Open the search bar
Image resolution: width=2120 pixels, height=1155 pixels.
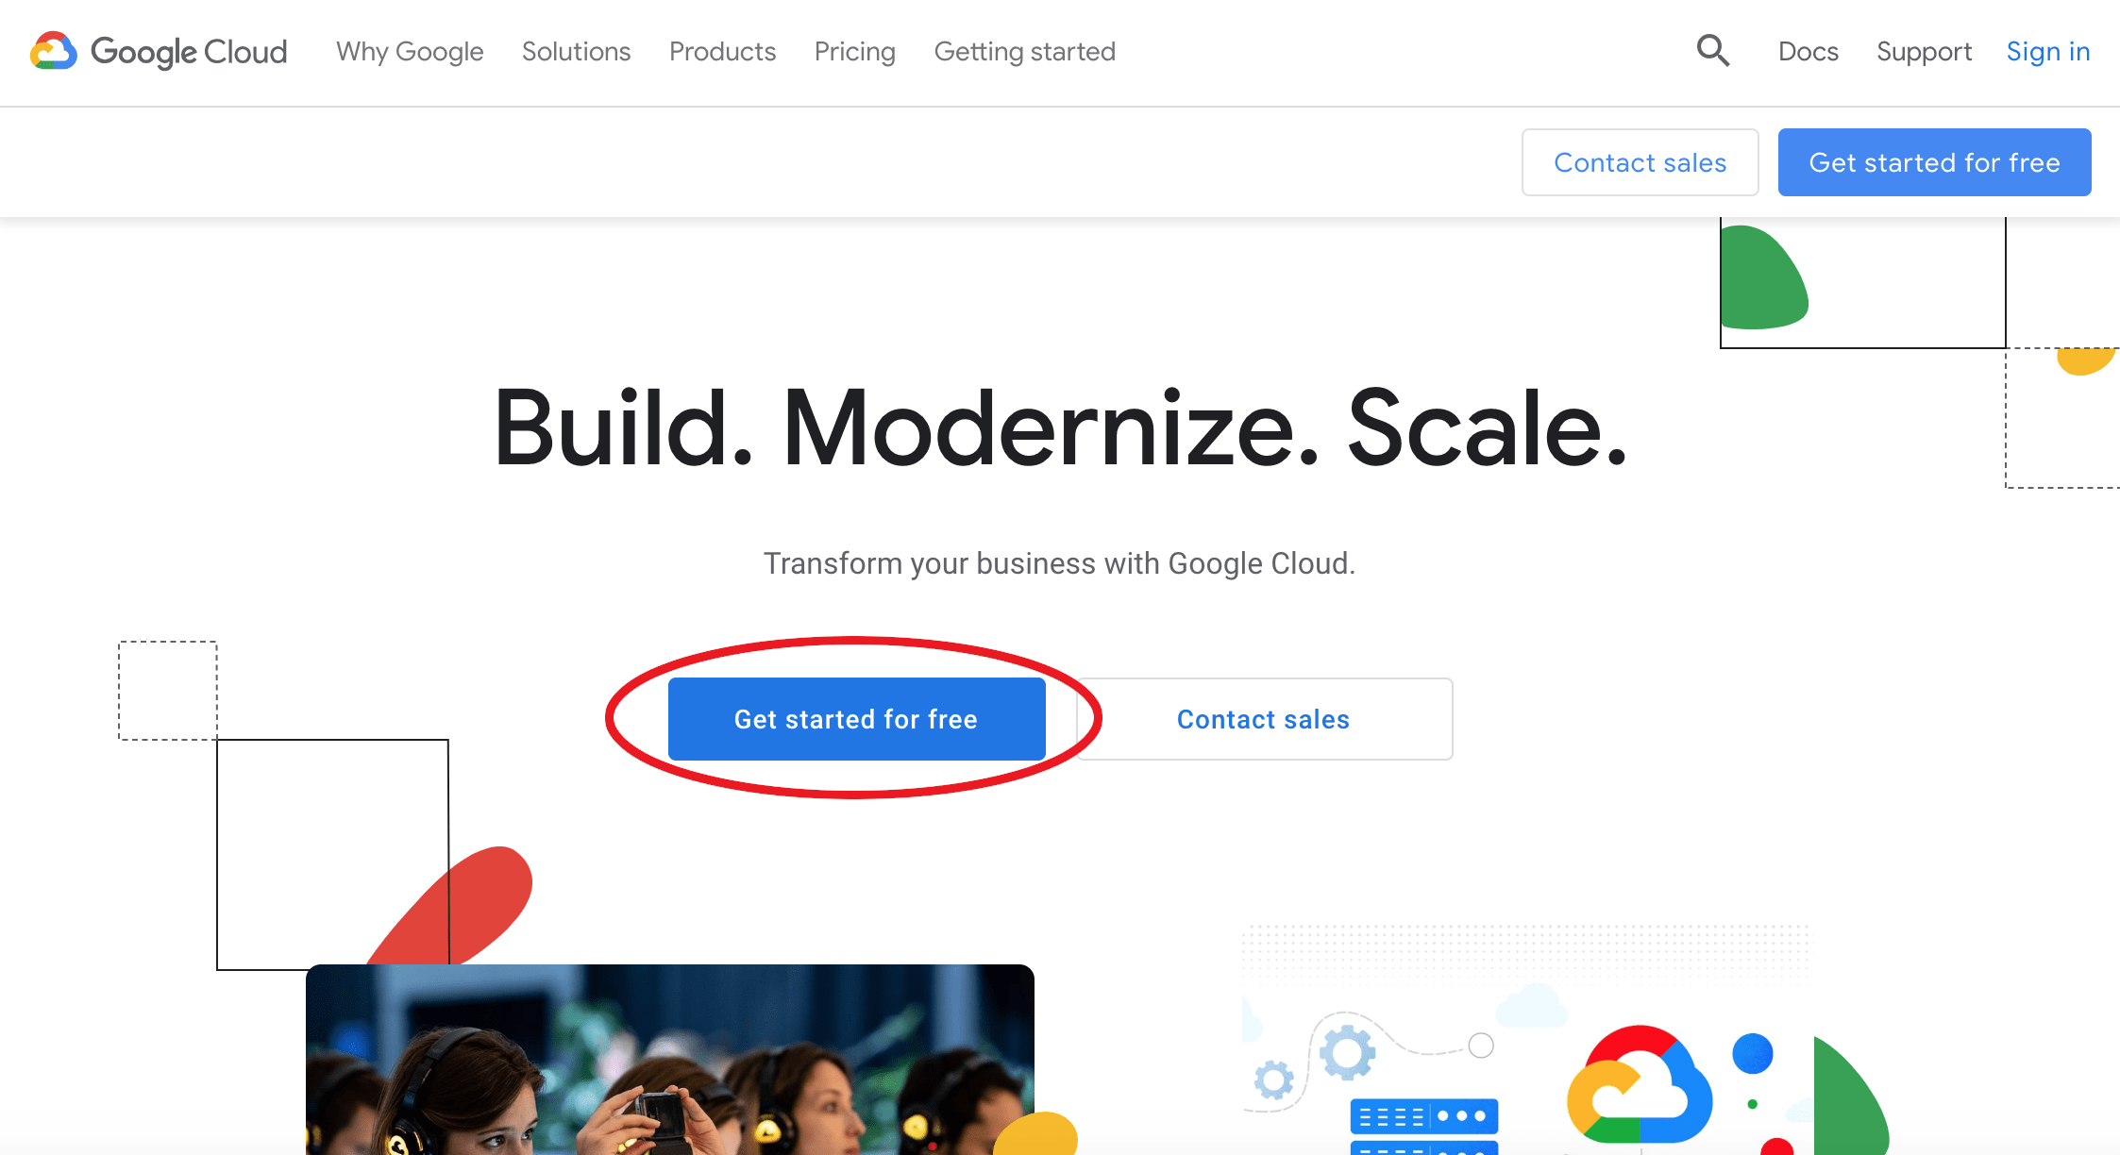(1711, 51)
